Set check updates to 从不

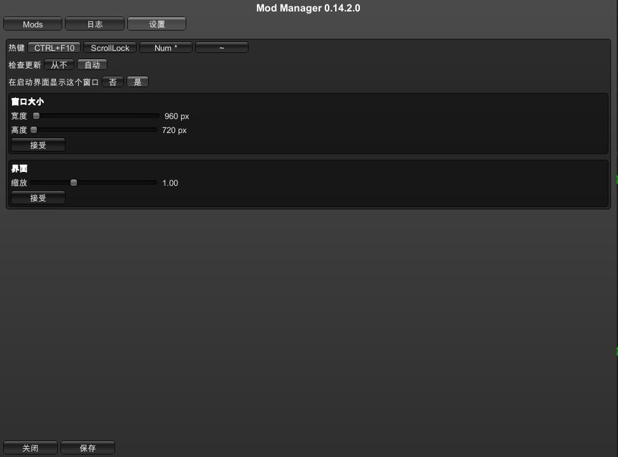59,65
